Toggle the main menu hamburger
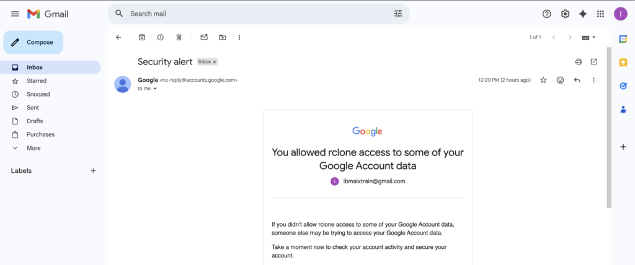 (x=15, y=14)
